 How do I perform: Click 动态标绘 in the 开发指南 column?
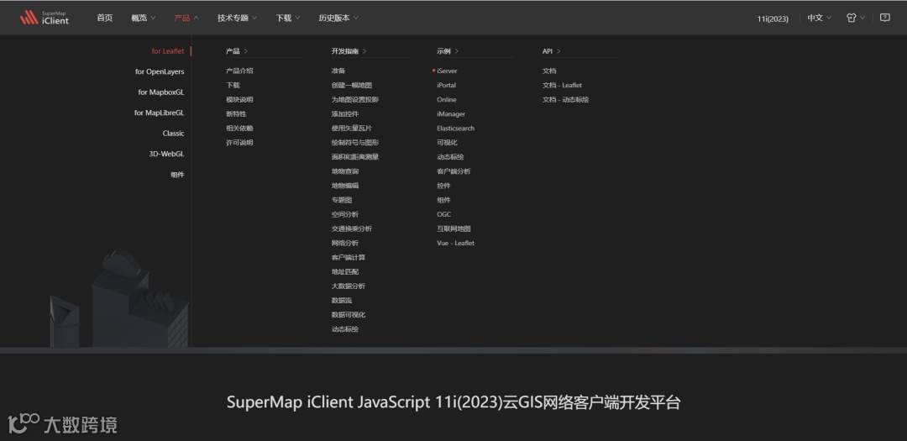(345, 329)
